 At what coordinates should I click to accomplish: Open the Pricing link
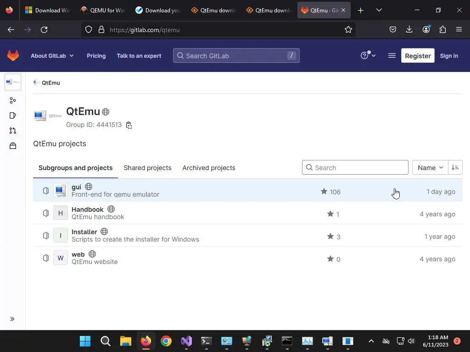[x=96, y=56]
